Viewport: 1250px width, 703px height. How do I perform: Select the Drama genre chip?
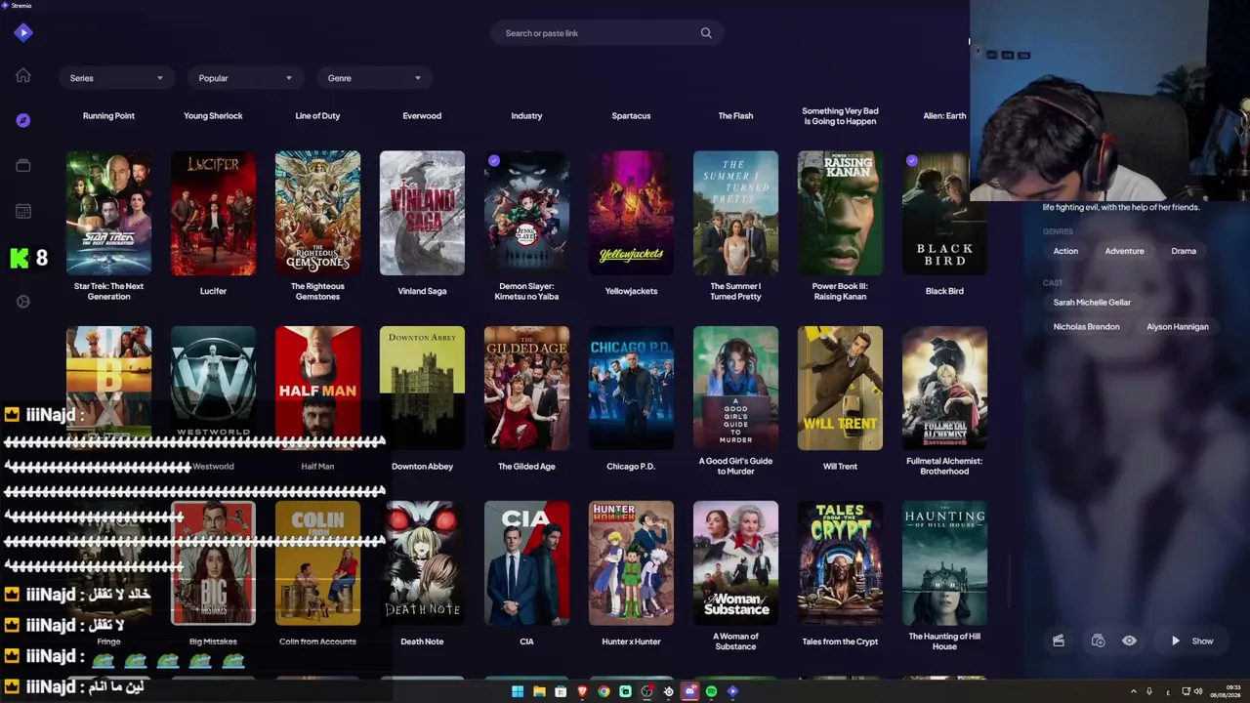click(x=1184, y=251)
